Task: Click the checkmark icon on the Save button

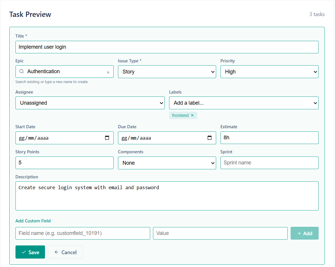Action: [24, 252]
